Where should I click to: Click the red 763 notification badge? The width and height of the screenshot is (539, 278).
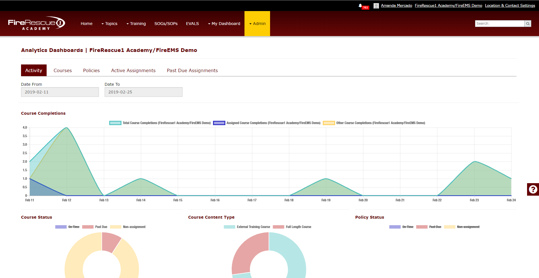point(365,8)
